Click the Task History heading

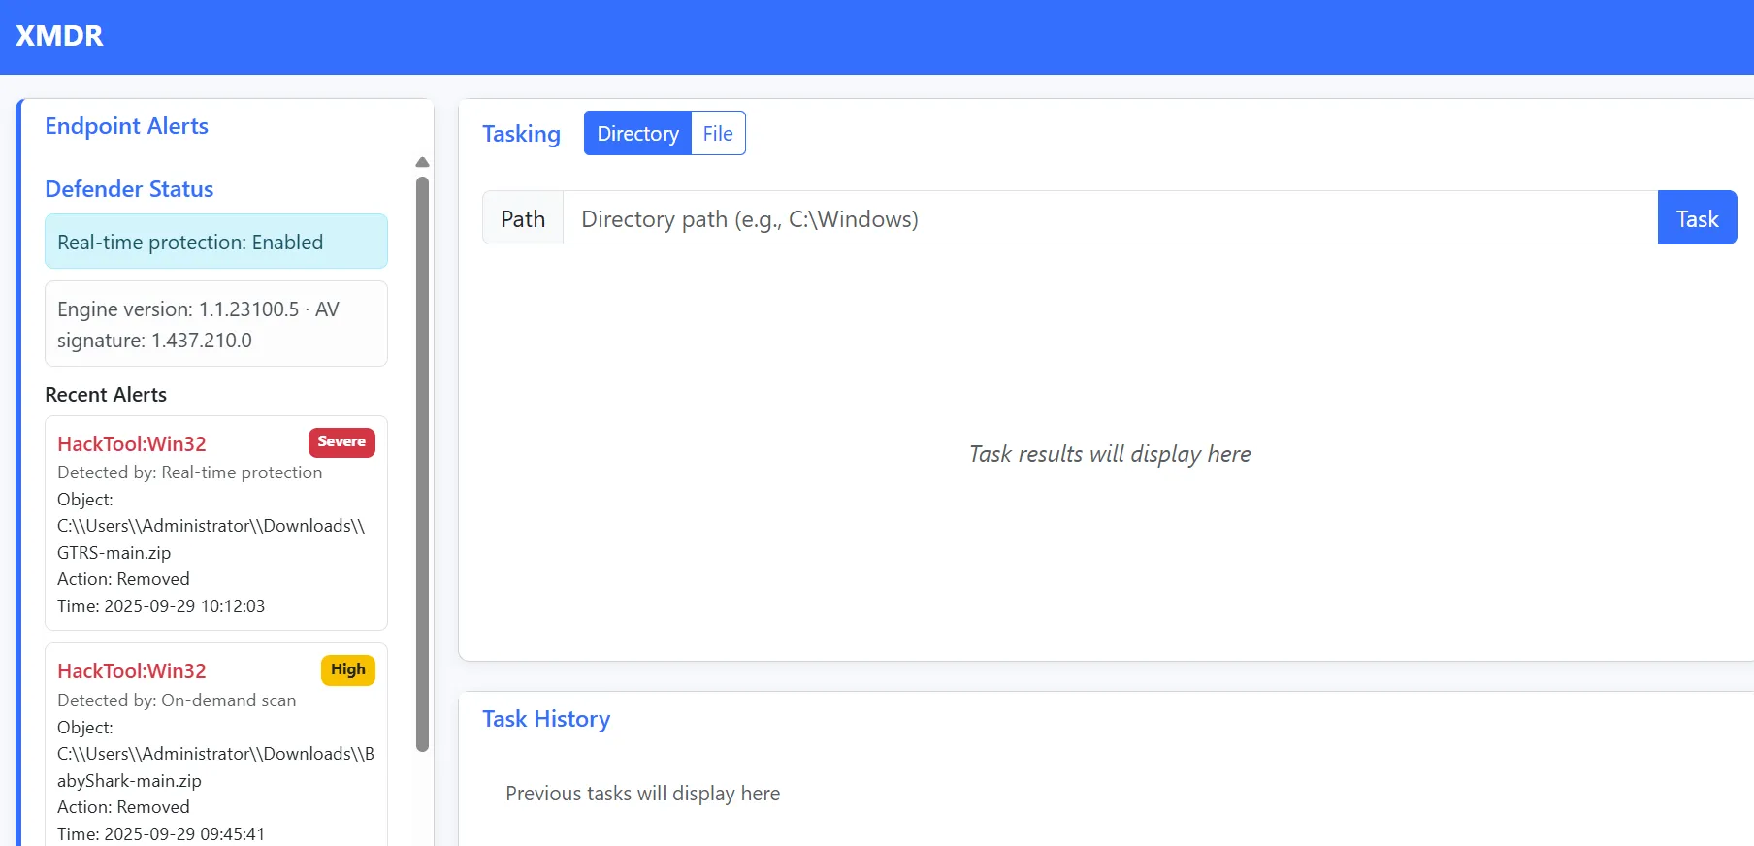click(x=546, y=719)
